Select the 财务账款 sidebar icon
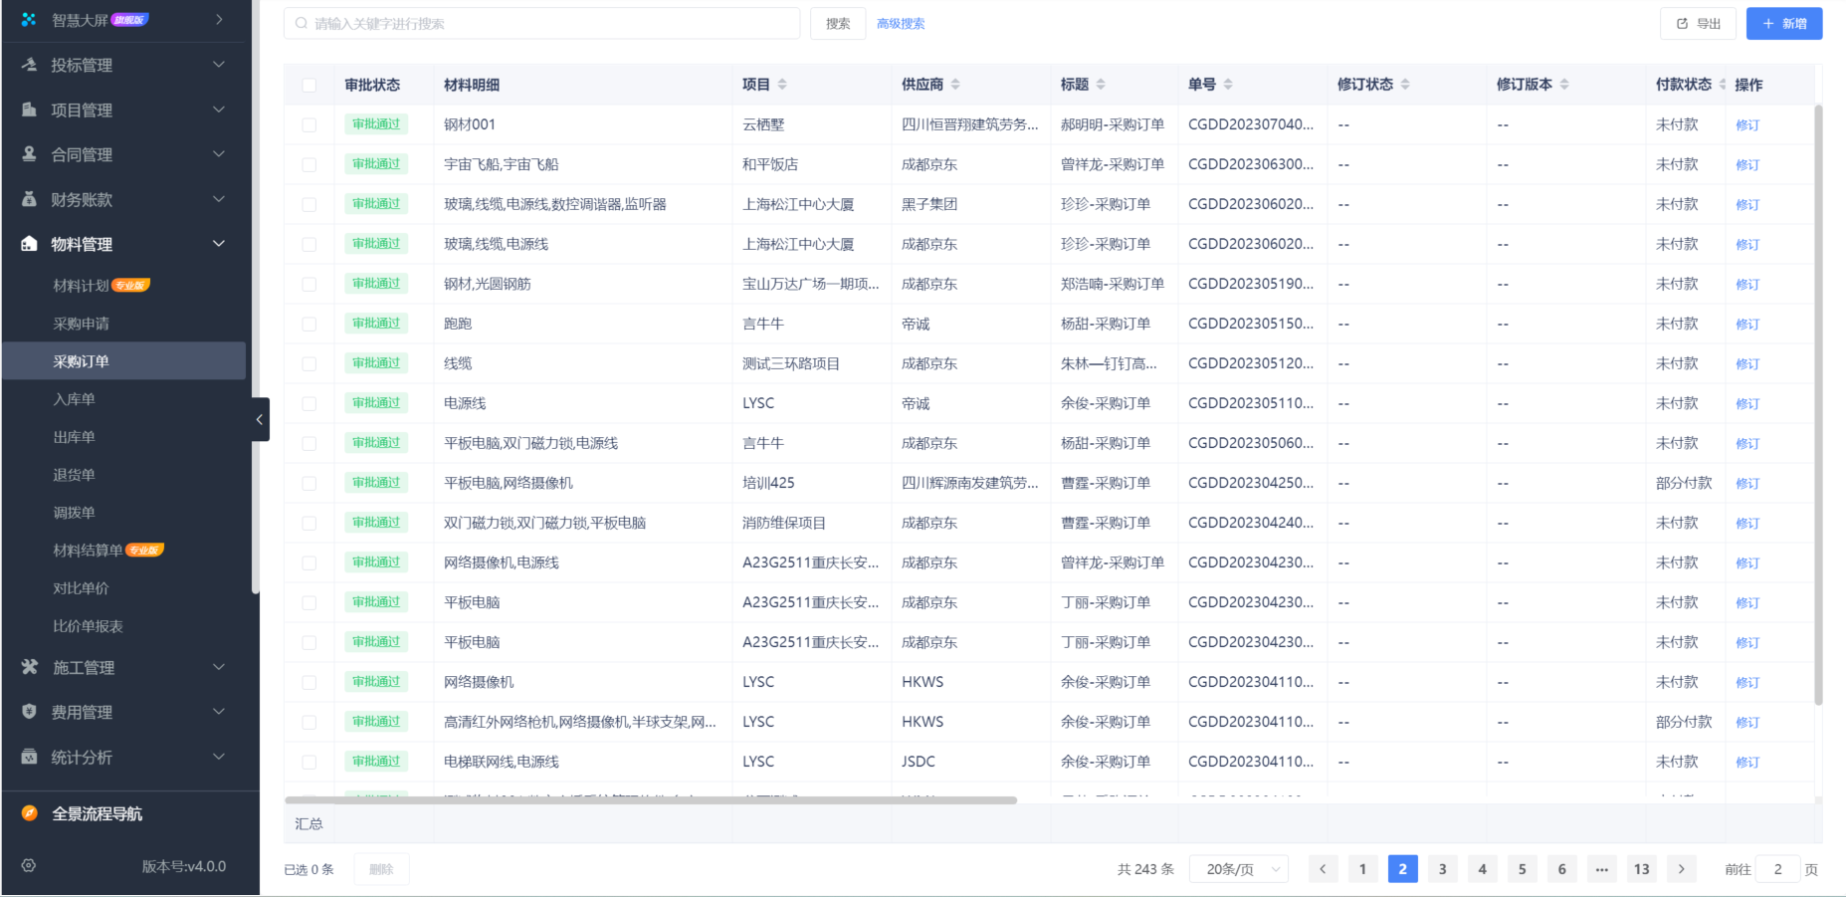1846x897 pixels. 27,199
